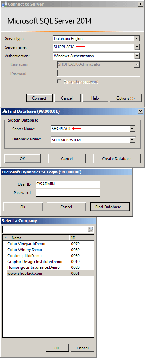Open the Options >> button
The height and width of the screenshot is (358, 145).
(x=125, y=98)
